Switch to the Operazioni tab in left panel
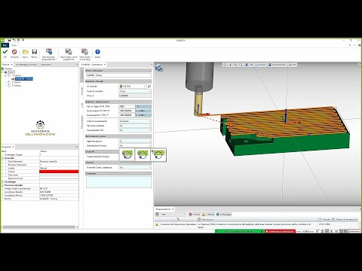 point(46,65)
